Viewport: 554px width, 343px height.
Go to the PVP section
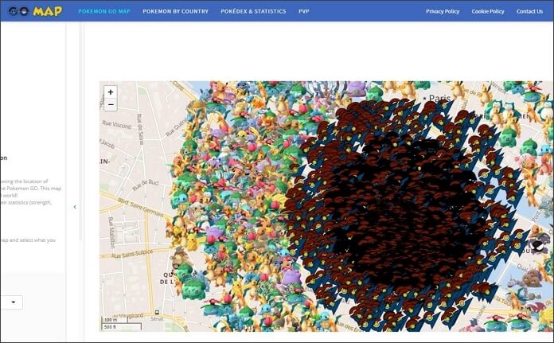click(x=304, y=11)
